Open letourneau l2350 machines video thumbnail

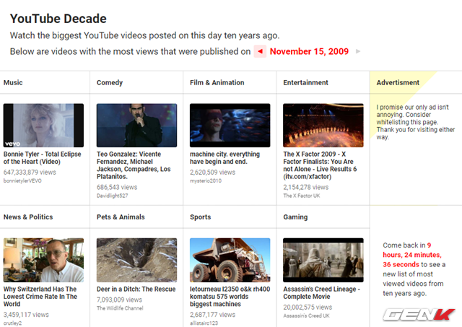pos(230,260)
